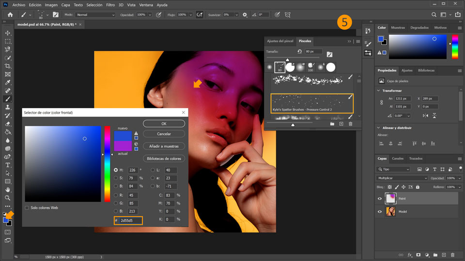Select the R radio button
Image resolution: width=465 pixels, height=261 pixels.
pyautogui.click(x=116, y=195)
